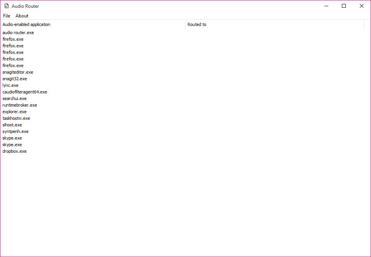Select the first firefox.exe entry
The image size is (371, 257).
coord(13,39)
